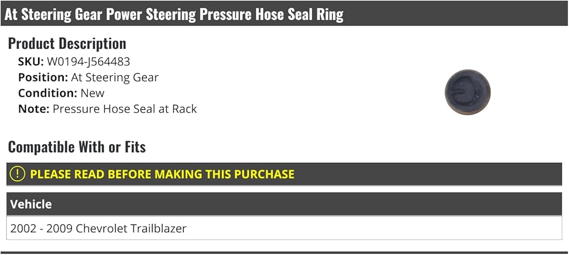The image size is (569, 255).
Task: Click the Position At Steering Gear line
Action: [x=88, y=77]
